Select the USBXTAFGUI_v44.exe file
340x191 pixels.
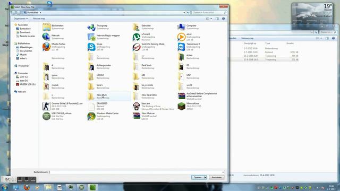point(46,116)
